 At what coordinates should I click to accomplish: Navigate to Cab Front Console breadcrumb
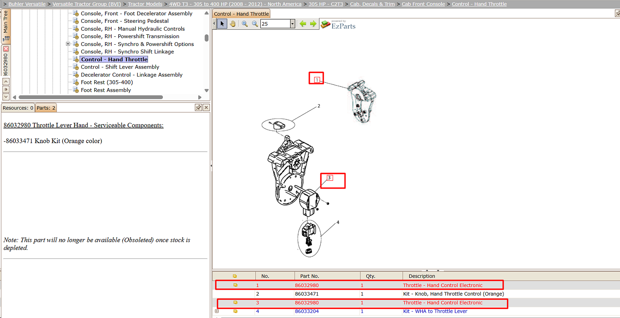(423, 4)
